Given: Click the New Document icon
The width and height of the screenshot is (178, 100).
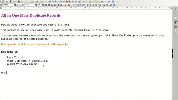Looking at the screenshot, I should (x=3, y=1).
